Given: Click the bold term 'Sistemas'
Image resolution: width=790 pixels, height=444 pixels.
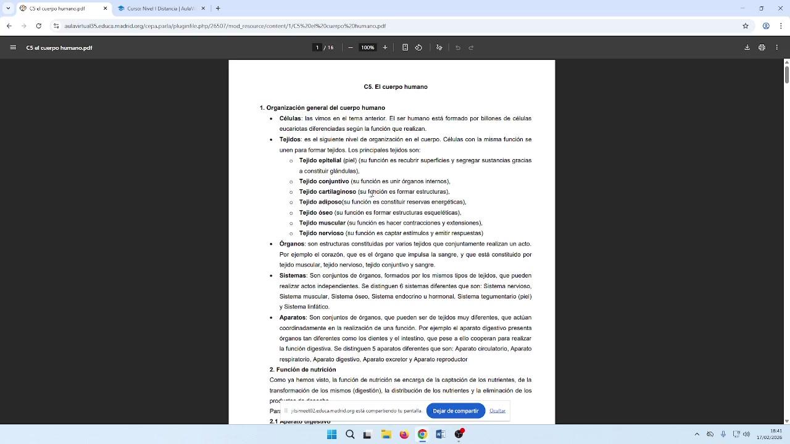Looking at the screenshot, I should [x=293, y=276].
